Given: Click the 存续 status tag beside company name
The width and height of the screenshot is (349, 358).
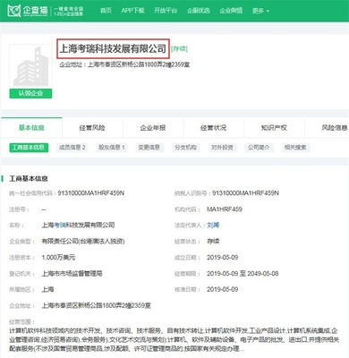Looking at the screenshot, I should (x=179, y=48).
